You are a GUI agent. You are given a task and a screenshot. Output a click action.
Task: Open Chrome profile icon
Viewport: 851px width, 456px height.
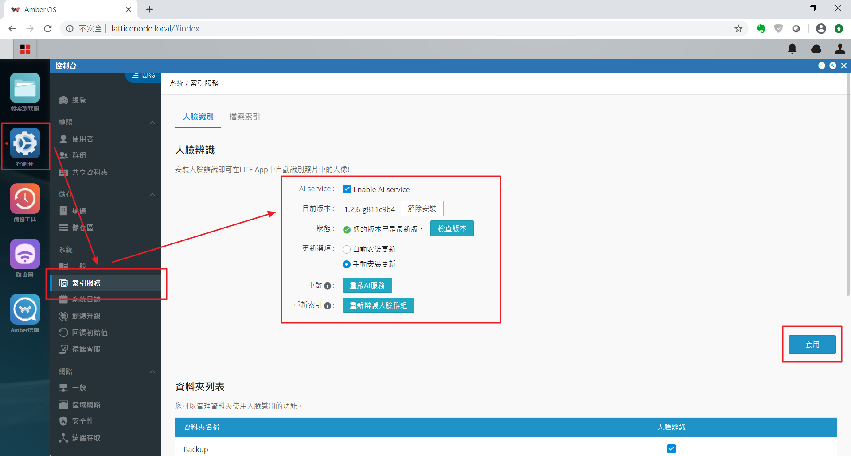tap(821, 29)
